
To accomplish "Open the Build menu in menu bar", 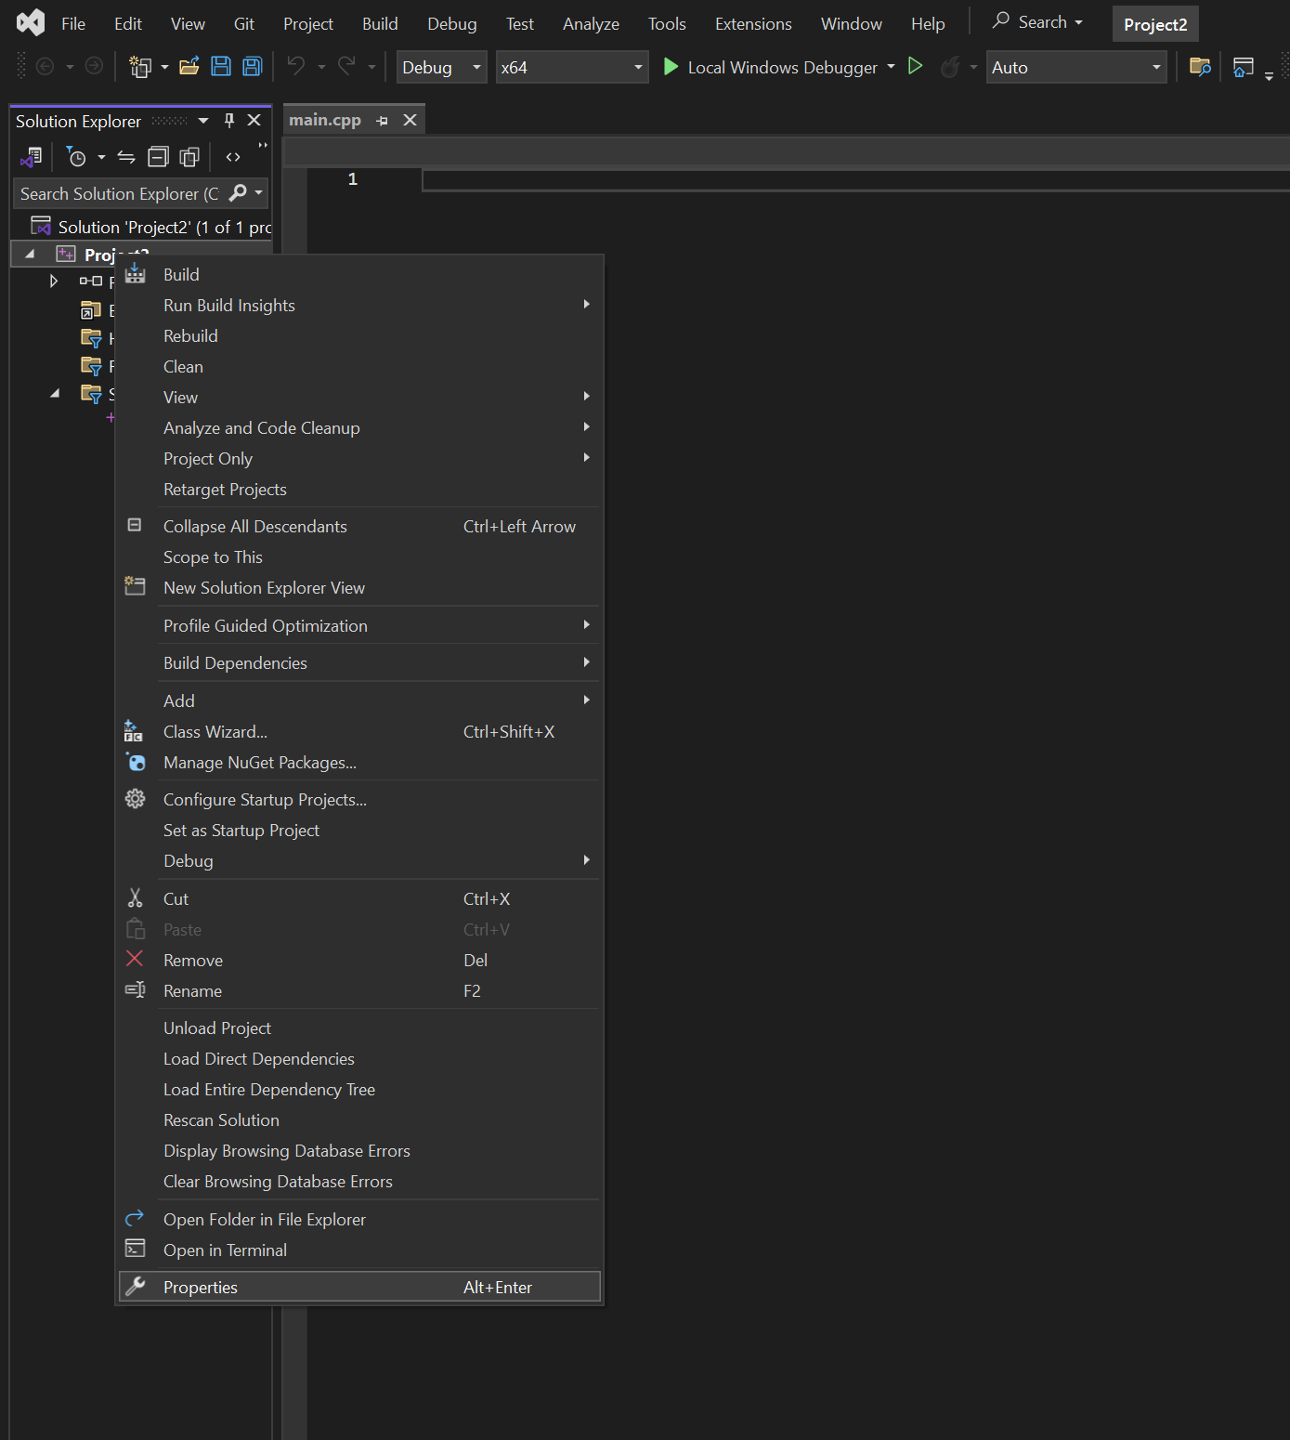I will 380,23.
